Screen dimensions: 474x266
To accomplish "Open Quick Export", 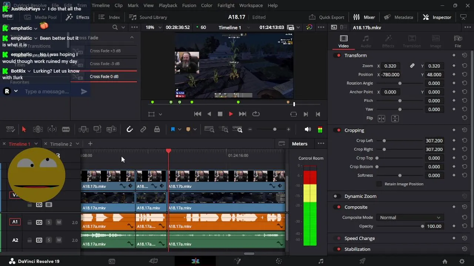I will tap(326, 17).
